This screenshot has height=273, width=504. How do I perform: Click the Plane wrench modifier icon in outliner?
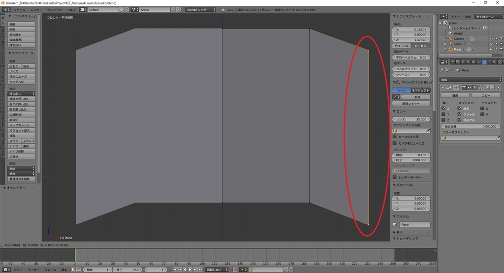(x=474, y=49)
